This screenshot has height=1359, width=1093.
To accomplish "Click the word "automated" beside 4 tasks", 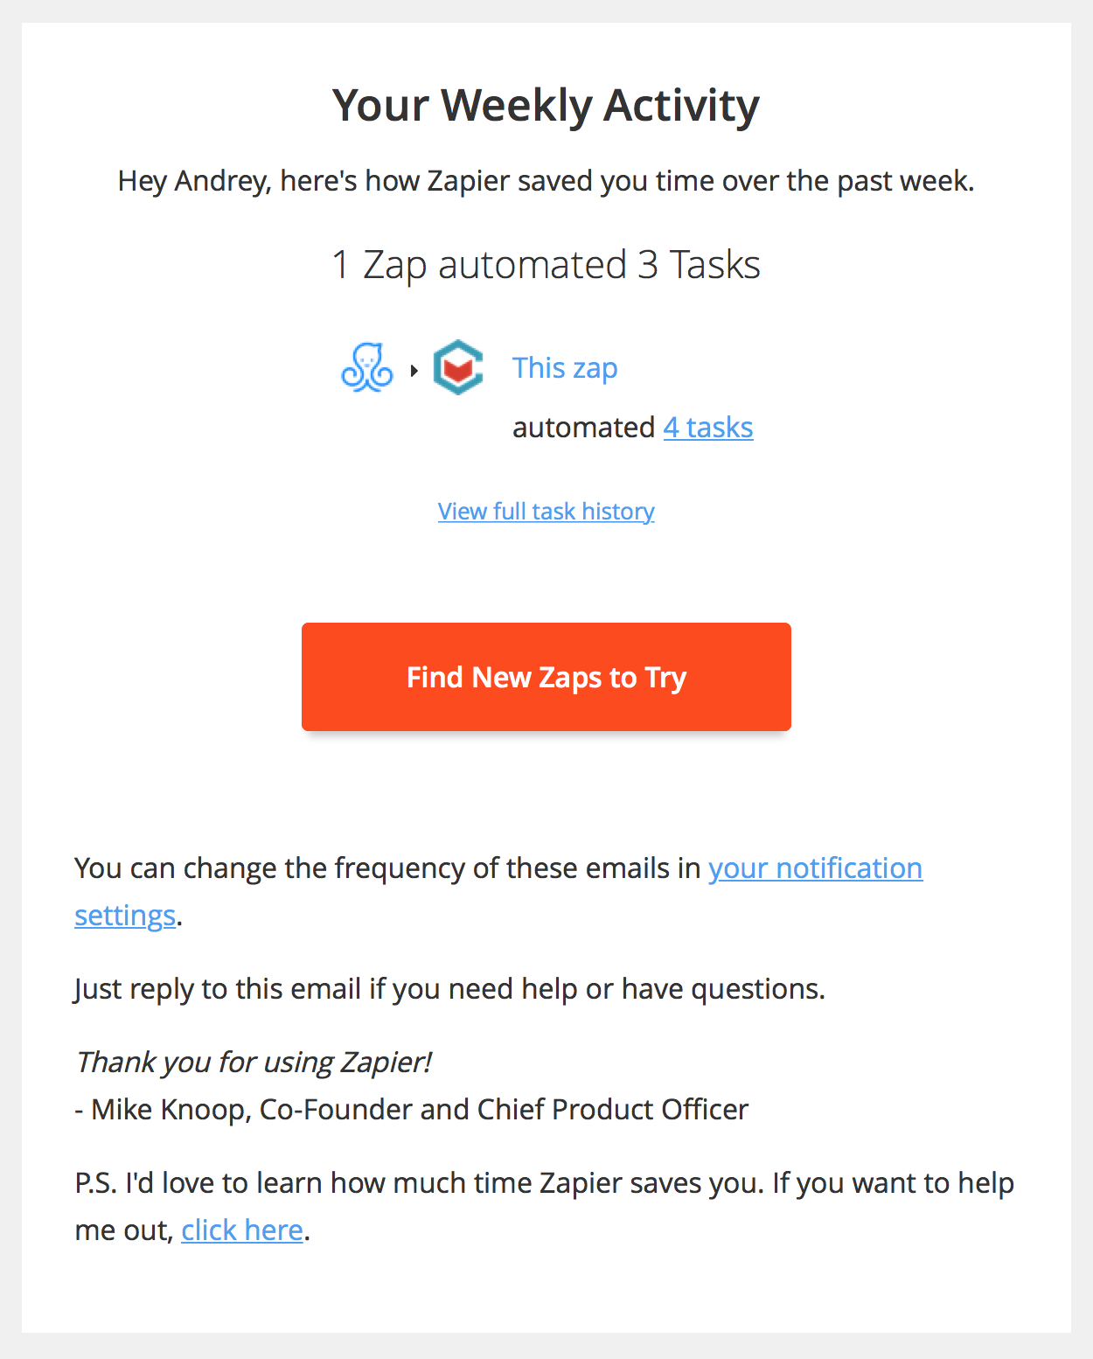I will (583, 428).
